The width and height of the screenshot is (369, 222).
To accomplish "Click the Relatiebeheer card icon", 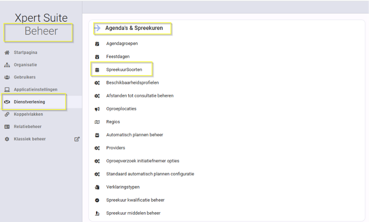I will (7, 127).
